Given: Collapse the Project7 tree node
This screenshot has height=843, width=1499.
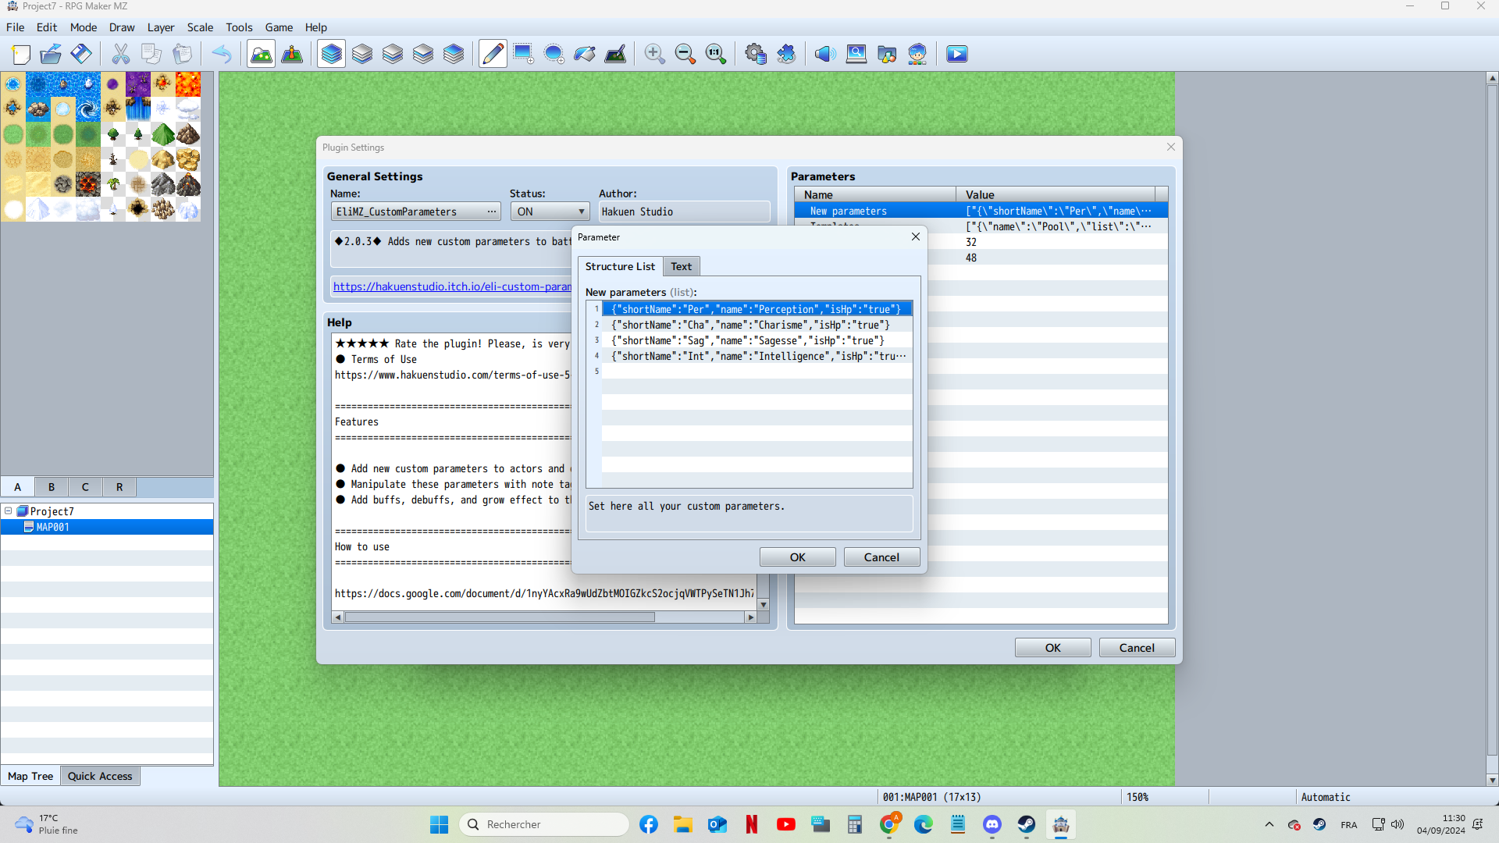Looking at the screenshot, I should 9,511.
